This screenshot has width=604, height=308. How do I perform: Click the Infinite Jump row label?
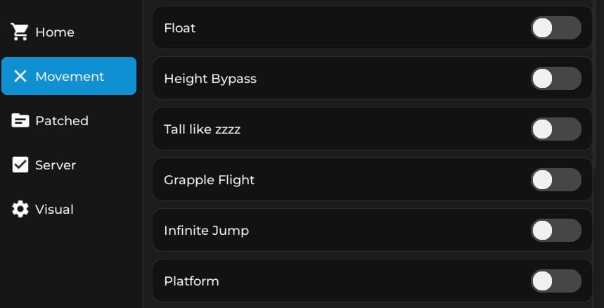[x=206, y=231]
